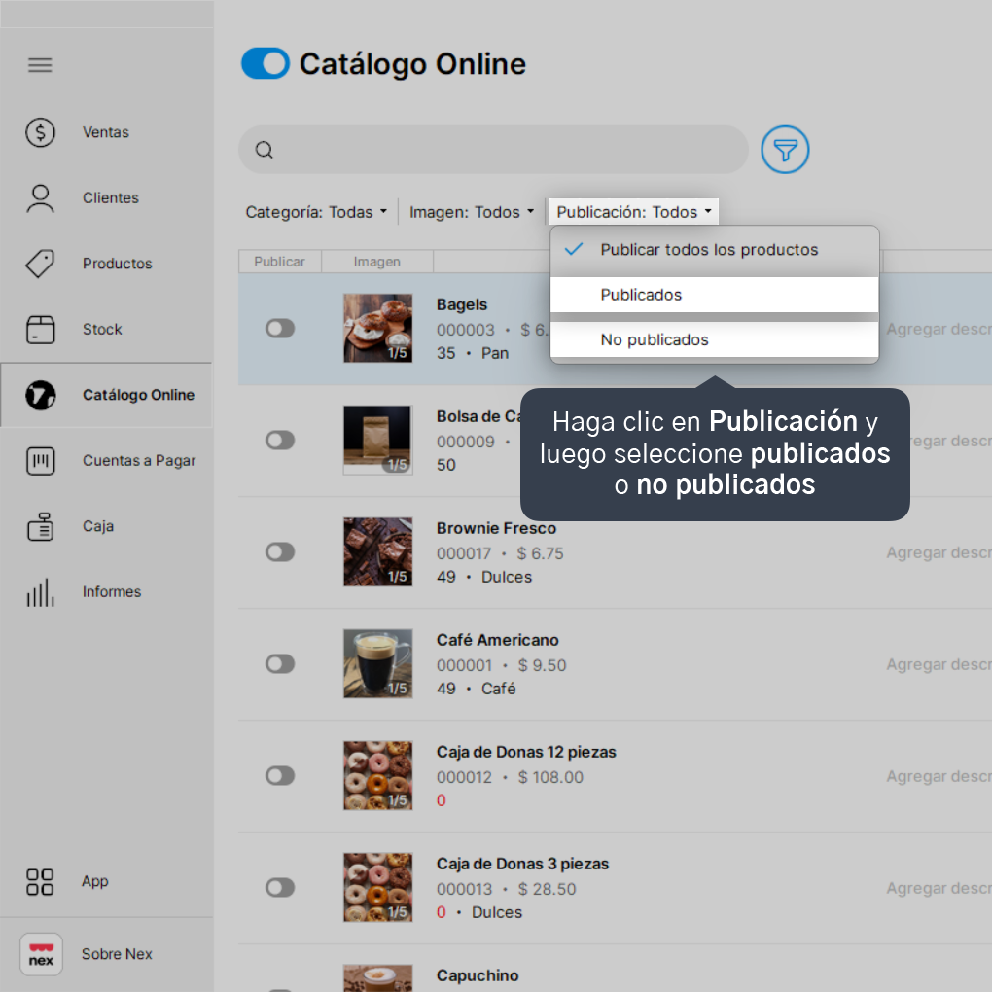Click Agregar descripción for Bagels
Viewport: 992px width, 992px height.
[939, 329]
